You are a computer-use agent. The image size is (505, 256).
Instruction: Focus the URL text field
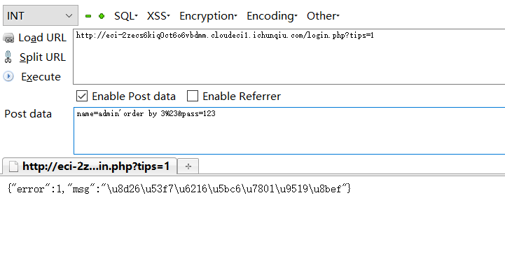tap(289, 57)
